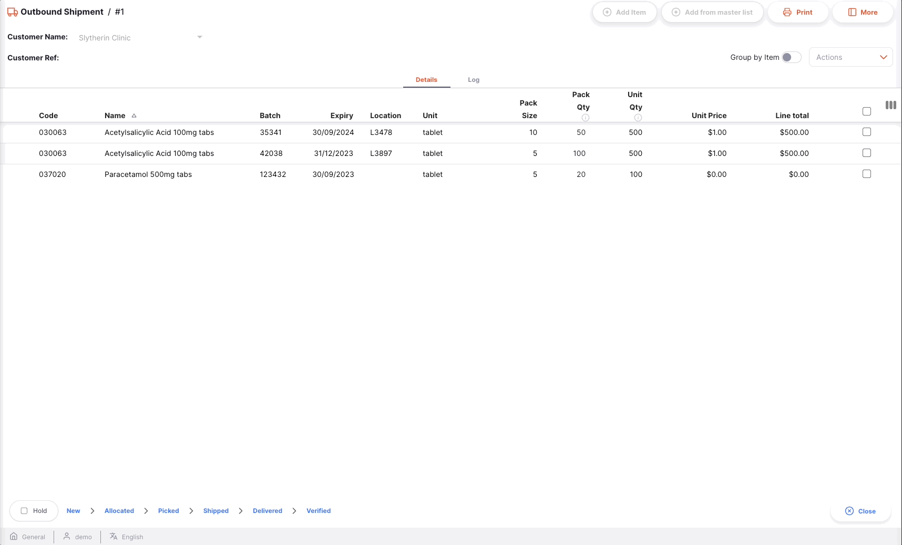The width and height of the screenshot is (902, 545).
Task: Click the General store home icon
Action: click(14, 537)
